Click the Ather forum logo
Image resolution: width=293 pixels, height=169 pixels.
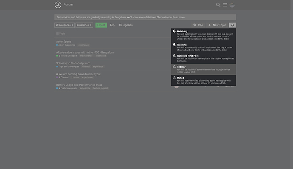[x=58, y=5]
